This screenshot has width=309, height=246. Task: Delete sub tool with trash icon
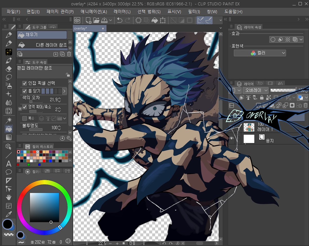coord(69,54)
